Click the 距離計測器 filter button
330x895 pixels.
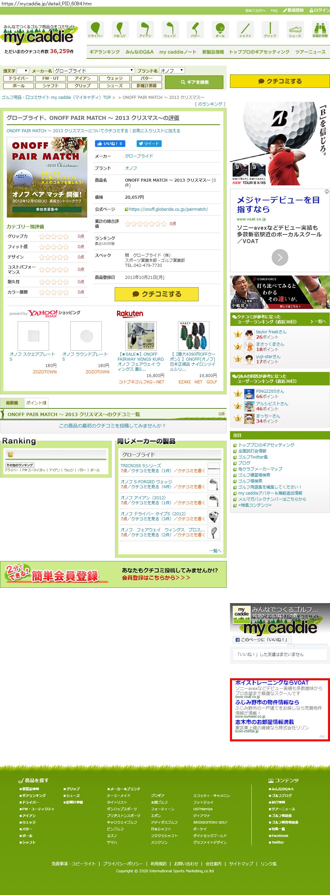point(147,85)
